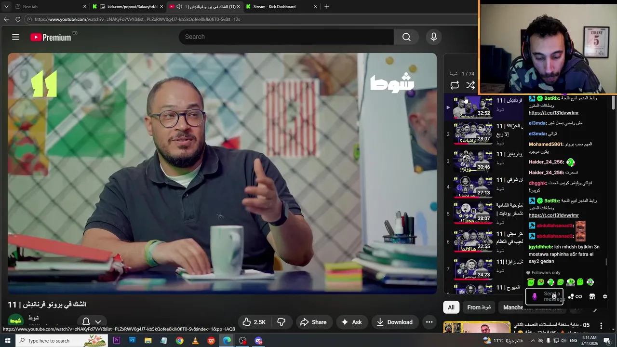Viewport: 617px width, 347px height.
Task: Click the chat username Haider_24_256 beside the emote
Action: click(x=546, y=162)
